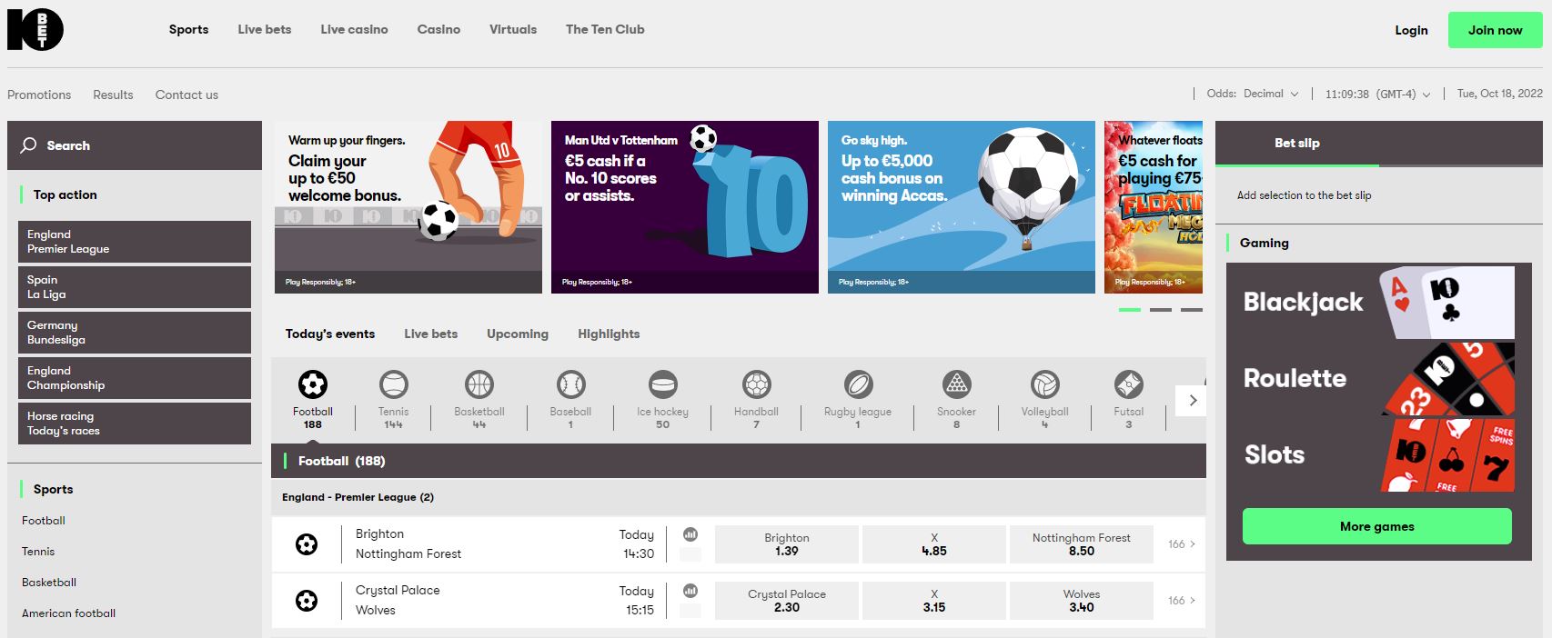Pick the Snooker sport icon
1552x638 pixels.
[956, 384]
